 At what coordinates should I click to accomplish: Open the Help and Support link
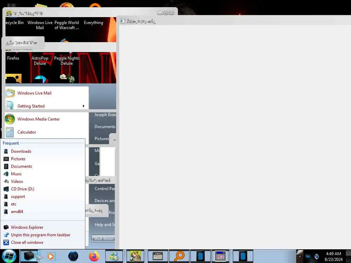(105, 225)
